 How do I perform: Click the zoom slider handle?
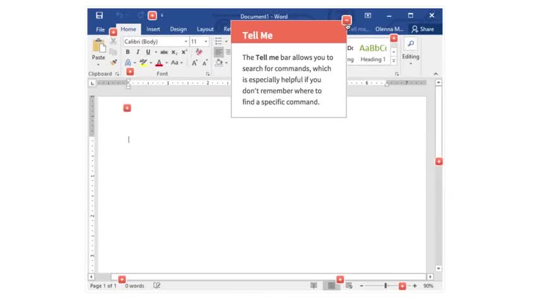[385, 286]
